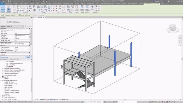Open the File tab
The height and width of the screenshot is (103, 183).
(2, 4)
